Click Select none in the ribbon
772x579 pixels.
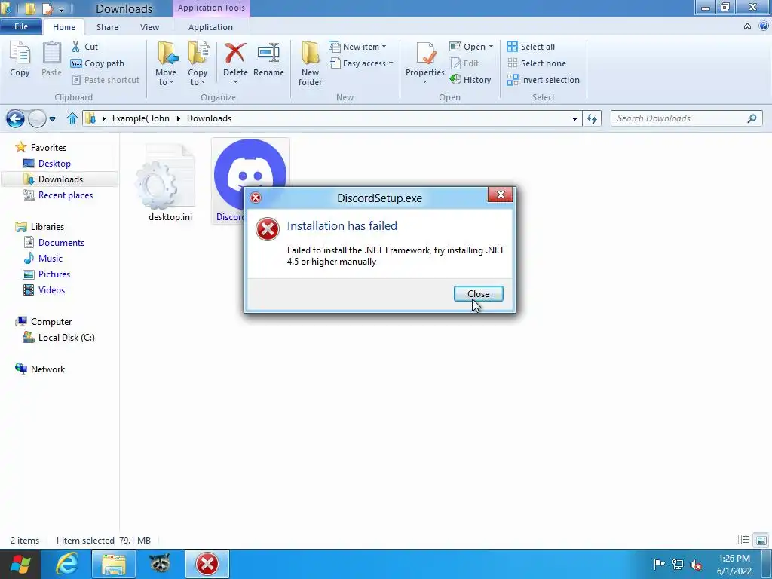tap(537, 63)
